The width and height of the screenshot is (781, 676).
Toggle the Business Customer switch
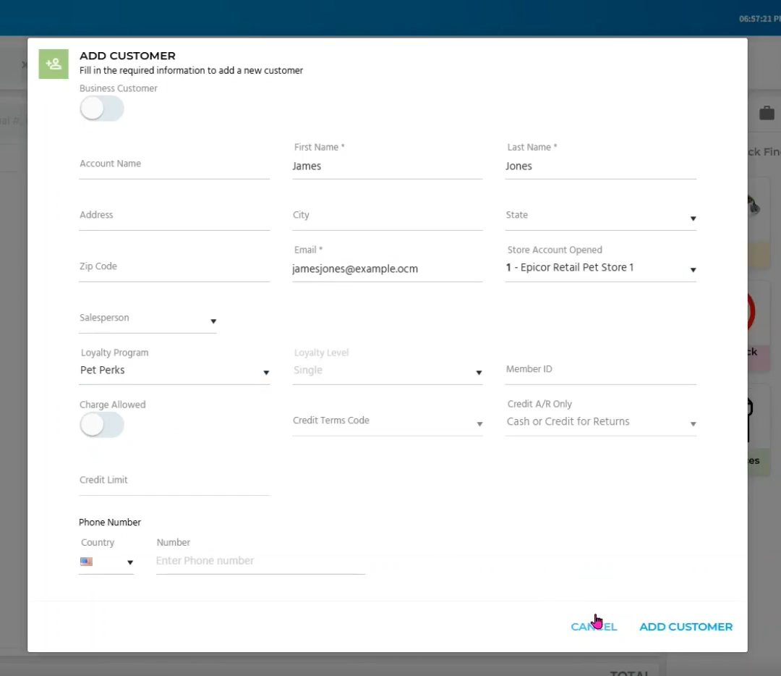102,109
